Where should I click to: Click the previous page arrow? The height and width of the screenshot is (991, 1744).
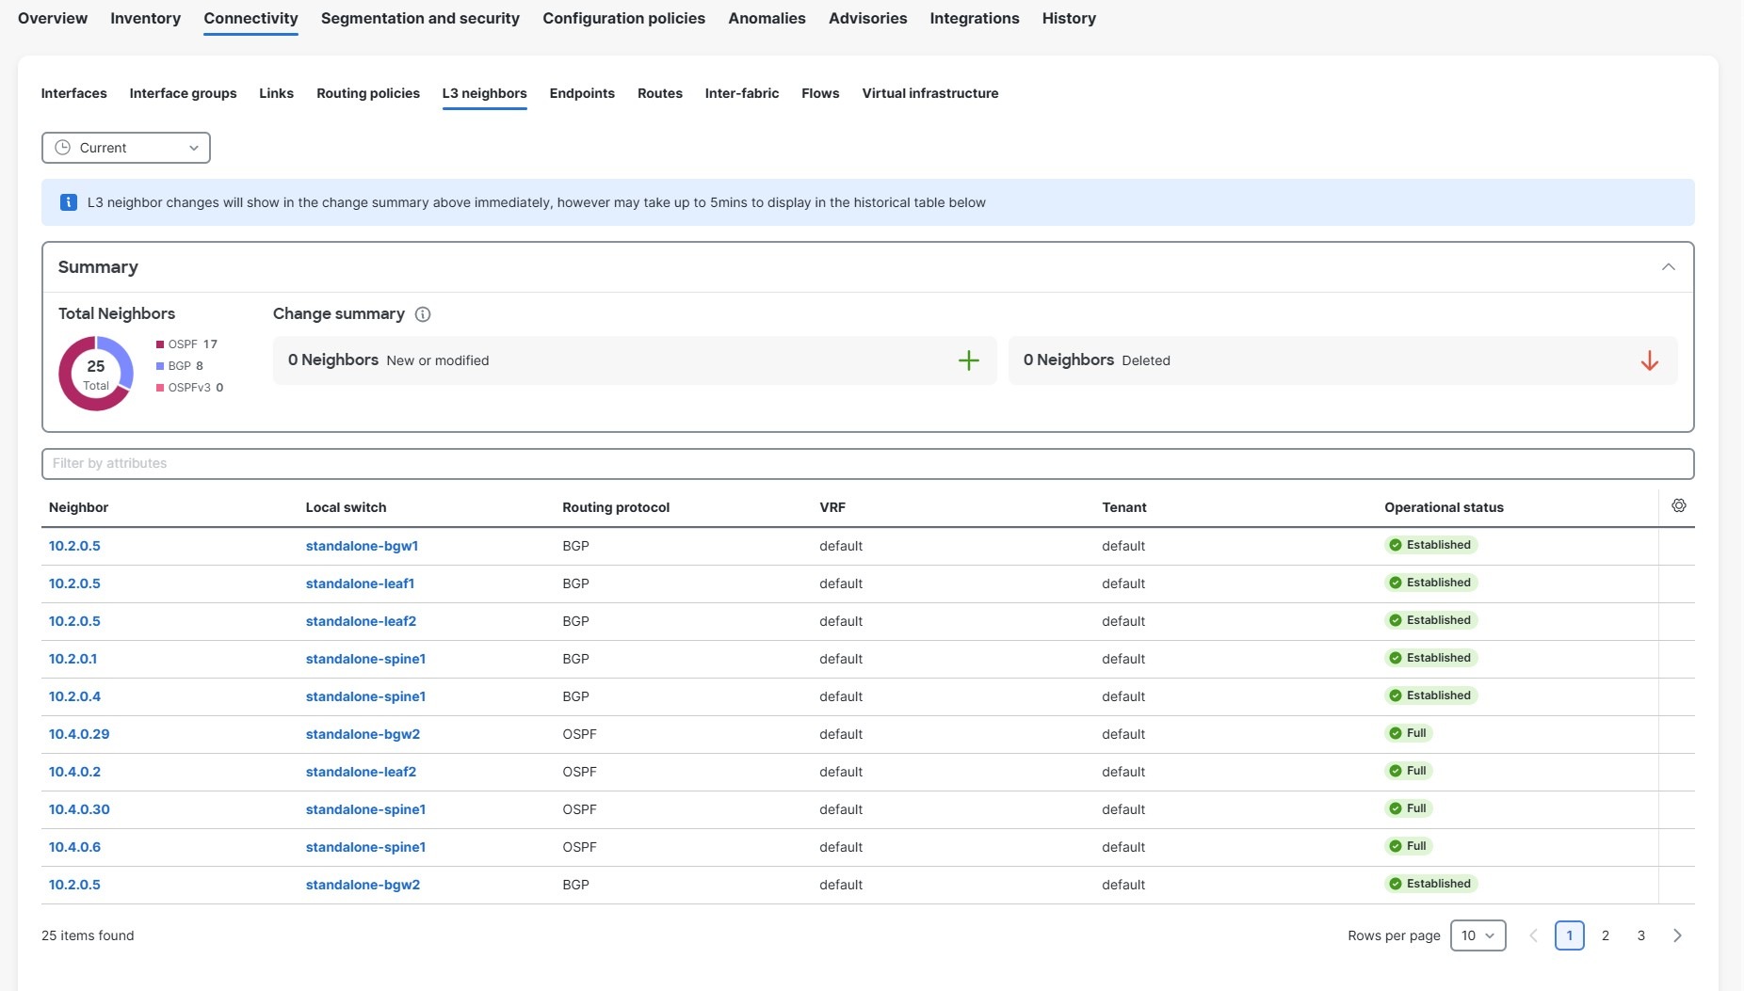(x=1533, y=935)
